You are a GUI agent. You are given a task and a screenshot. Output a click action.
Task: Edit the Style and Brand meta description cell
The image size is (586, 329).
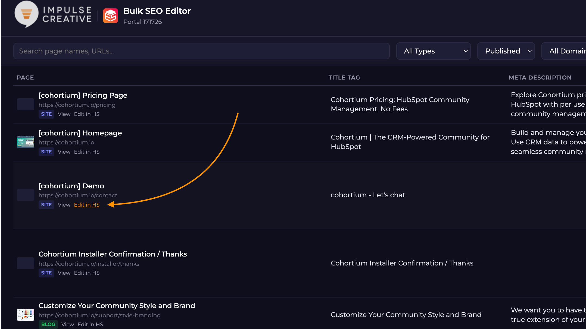click(x=548, y=315)
